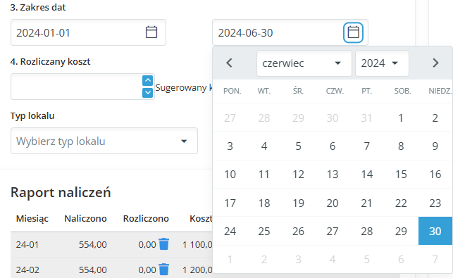Image resolution: width=453 pixels, height=278 pixels.
Task: Go to previous month in calendar
Action: tap(230, 63)
